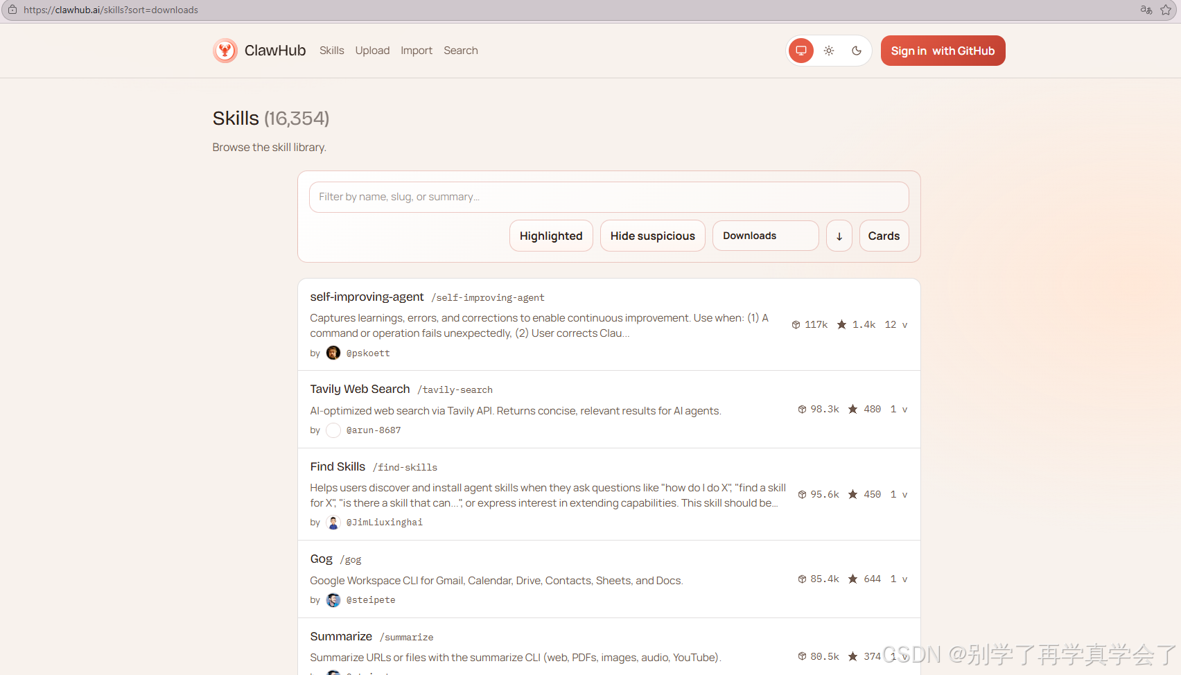Toggle the Highlighted filter
Screen dimensions: 1181x675
[551, 236]
